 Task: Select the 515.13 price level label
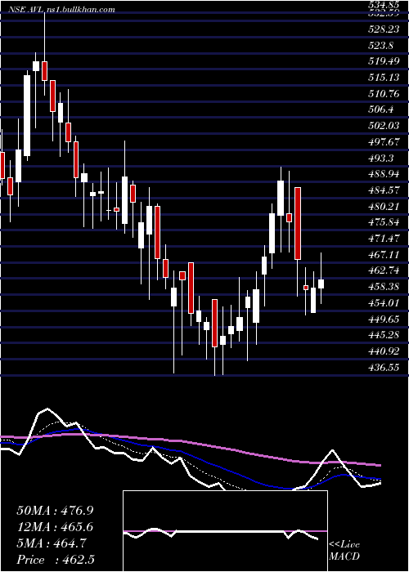point(384,78)
